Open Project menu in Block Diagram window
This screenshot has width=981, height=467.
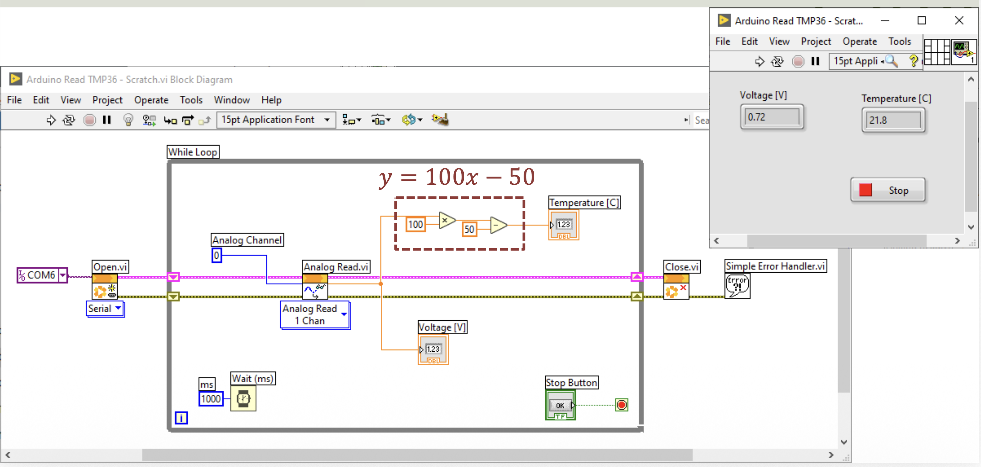pos(107,100)
